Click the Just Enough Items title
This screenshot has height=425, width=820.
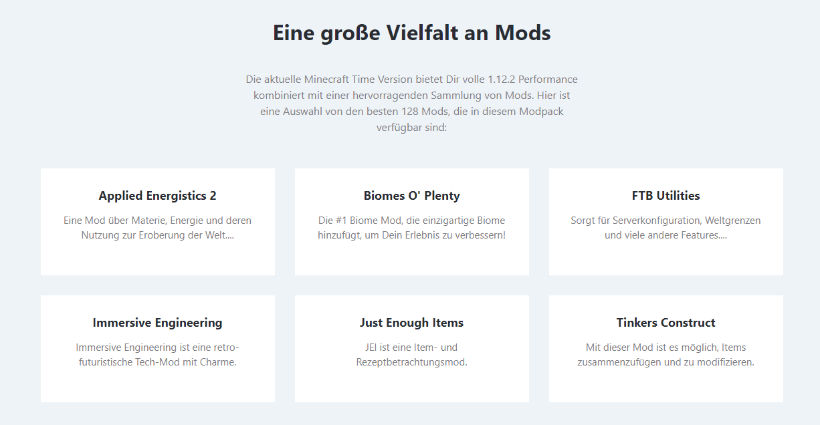(411, 323)
